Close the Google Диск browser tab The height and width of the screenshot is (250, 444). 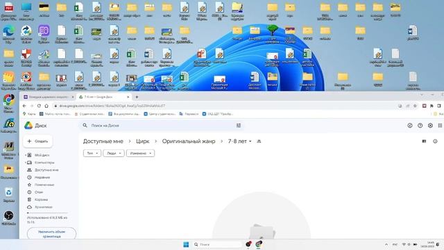click(128, 97)
